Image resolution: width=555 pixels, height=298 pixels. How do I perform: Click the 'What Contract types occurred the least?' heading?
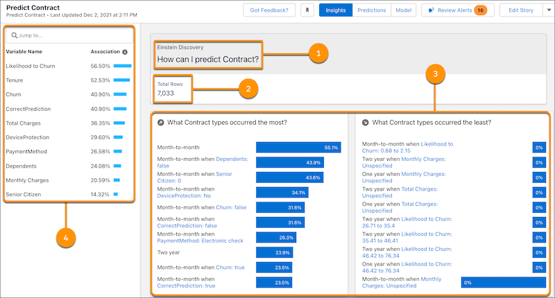point(432,123)
